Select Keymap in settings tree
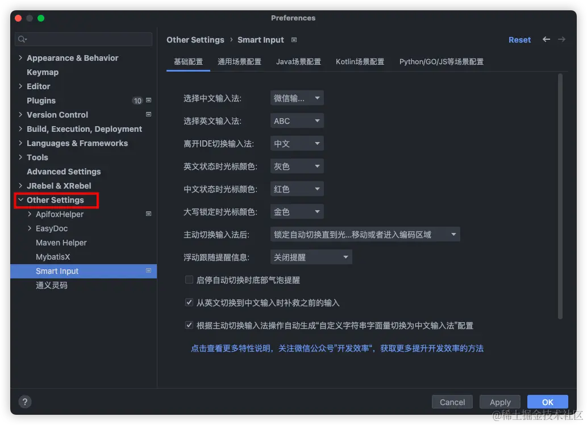 (x=43, y=72)
